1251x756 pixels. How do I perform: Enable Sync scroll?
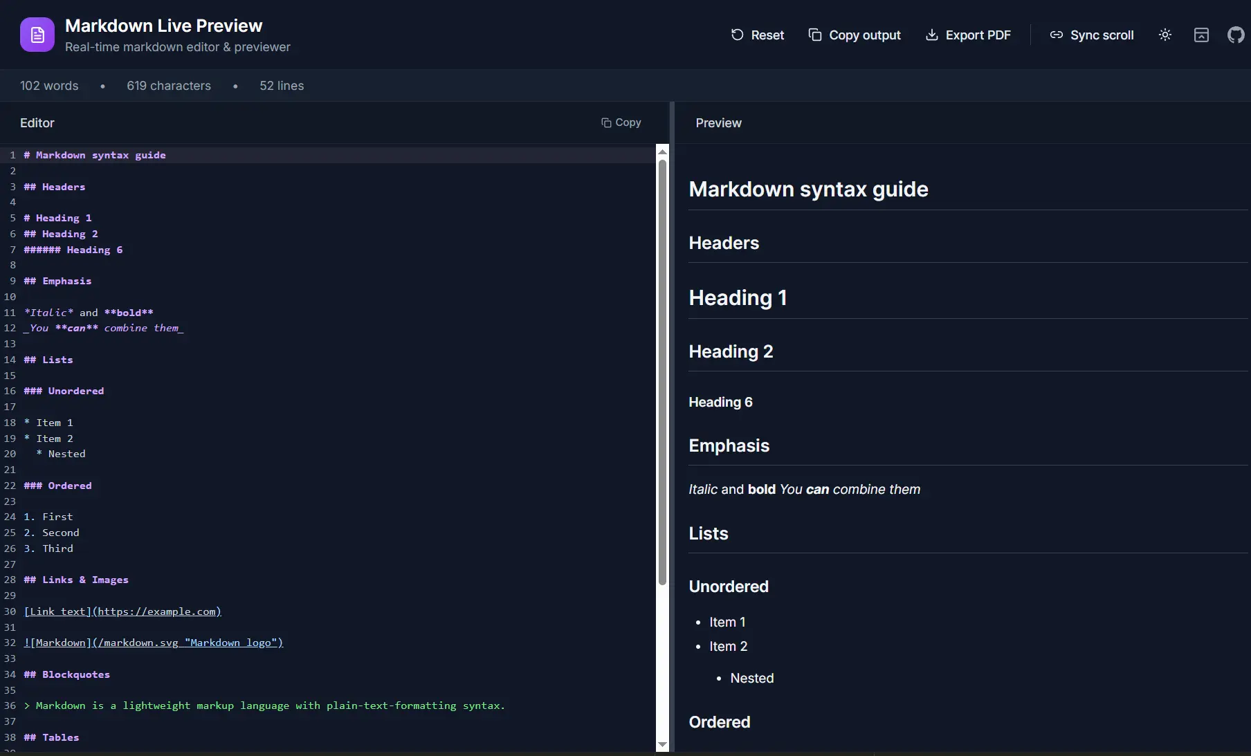(1091, 35)
